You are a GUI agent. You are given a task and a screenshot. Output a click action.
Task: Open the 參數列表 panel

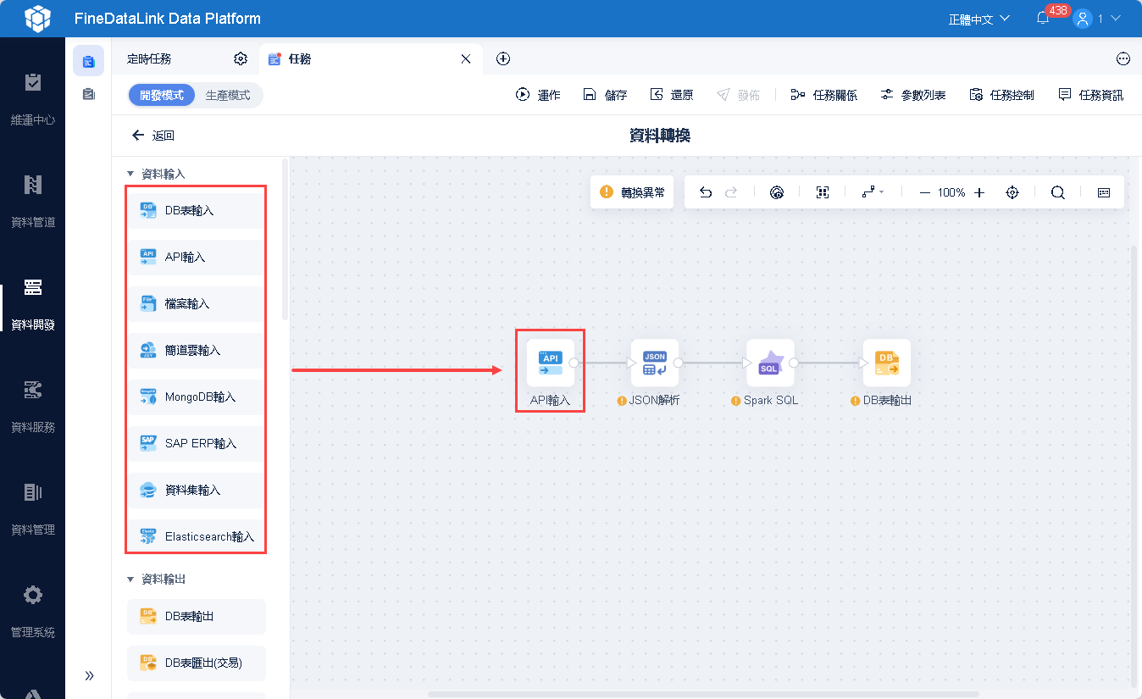pyautogui.click(x=912, y=95)
